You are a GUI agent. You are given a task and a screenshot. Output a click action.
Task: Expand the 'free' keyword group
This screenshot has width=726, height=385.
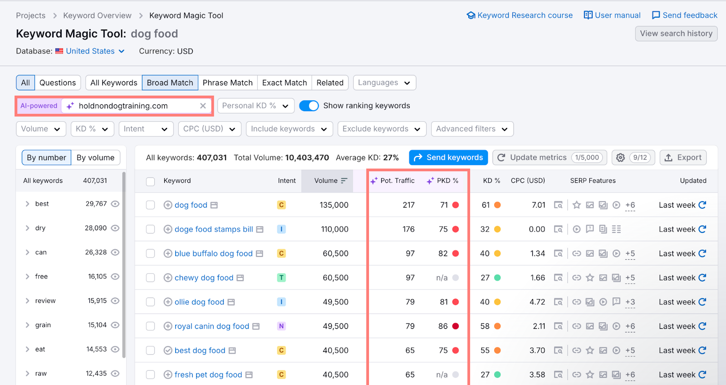point(27,276)
